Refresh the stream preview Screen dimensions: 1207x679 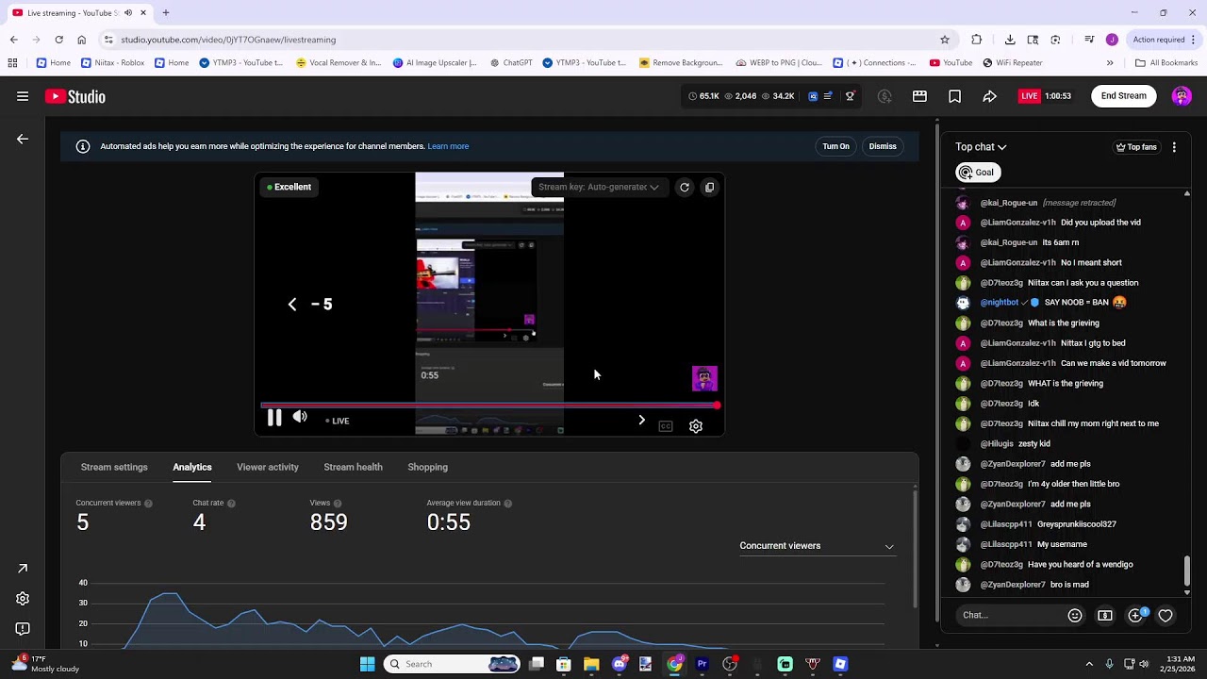coord(685,187)
